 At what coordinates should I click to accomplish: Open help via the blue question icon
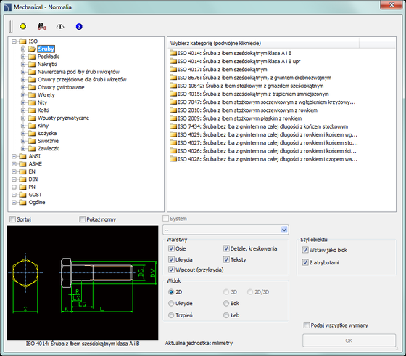tap(79, 26)
